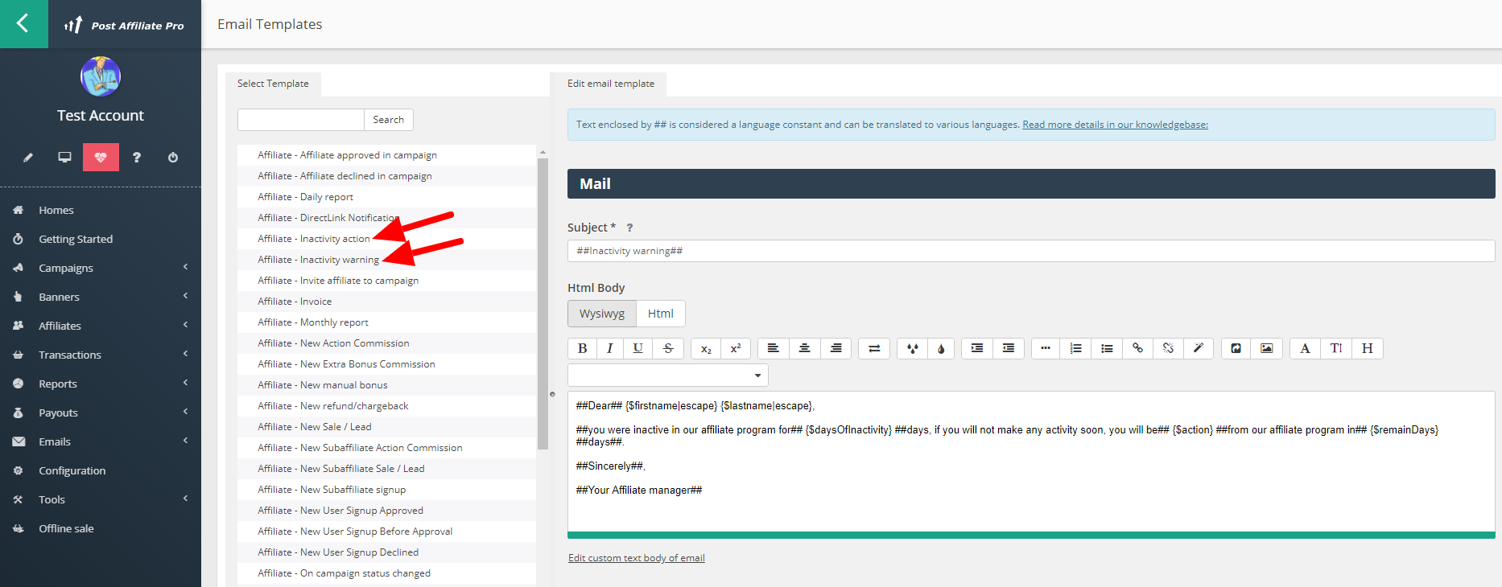
Task: Click Edit custom text body of email
Action: click(x=637, y=558)
